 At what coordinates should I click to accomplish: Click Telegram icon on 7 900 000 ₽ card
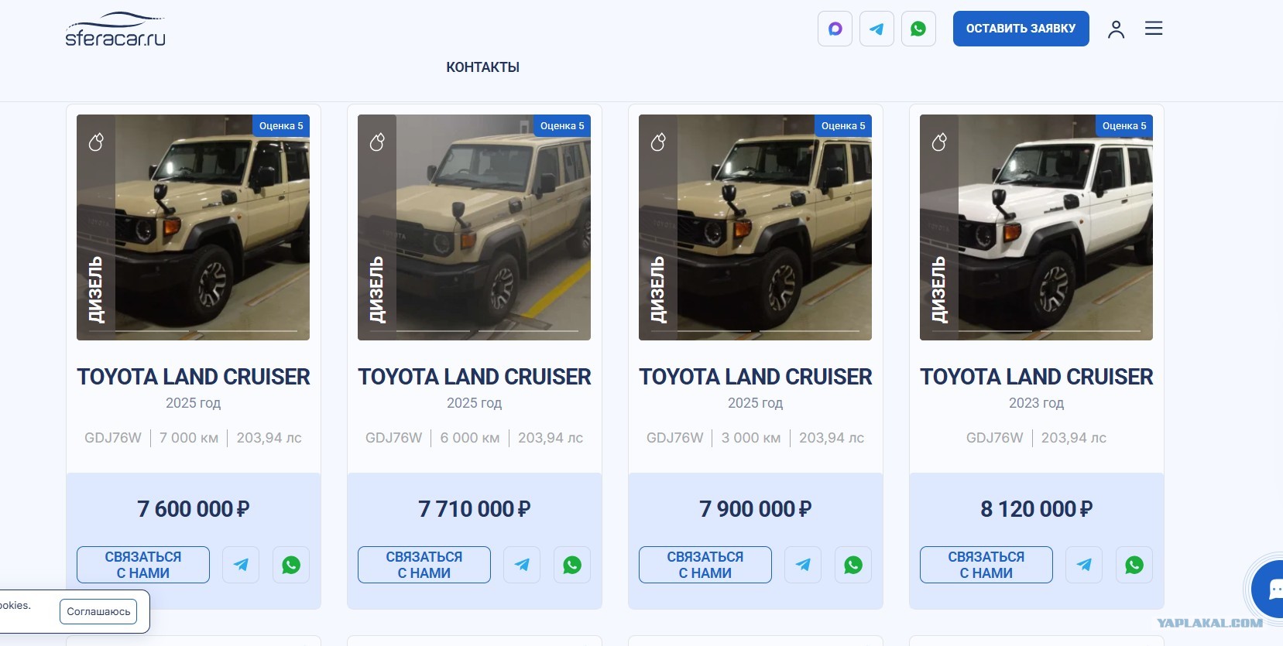(803, 565)
